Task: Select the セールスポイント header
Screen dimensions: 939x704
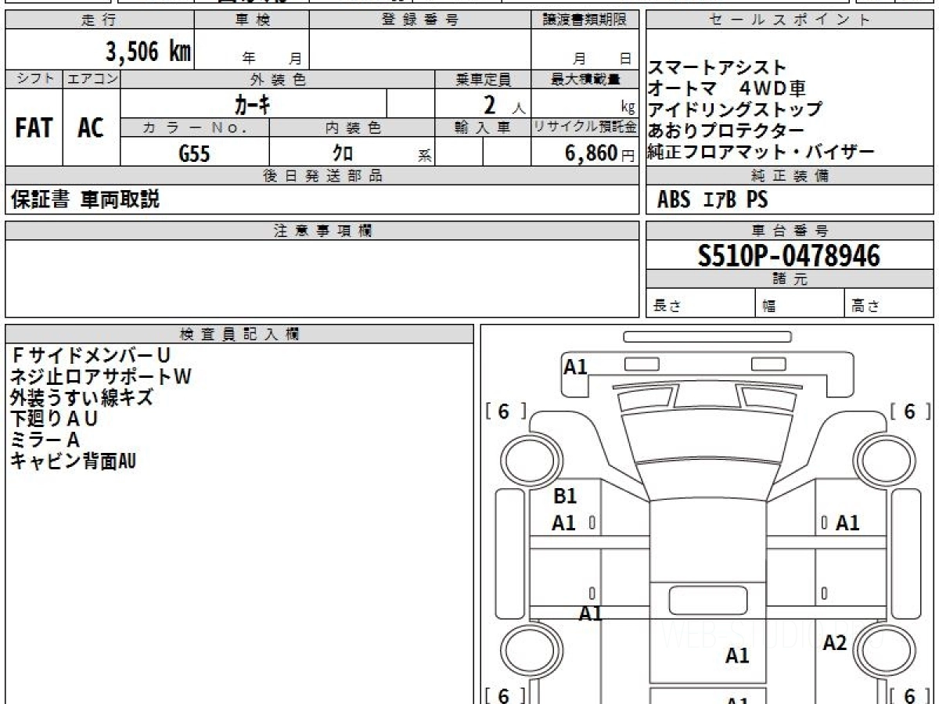Action: pos(790,20)
